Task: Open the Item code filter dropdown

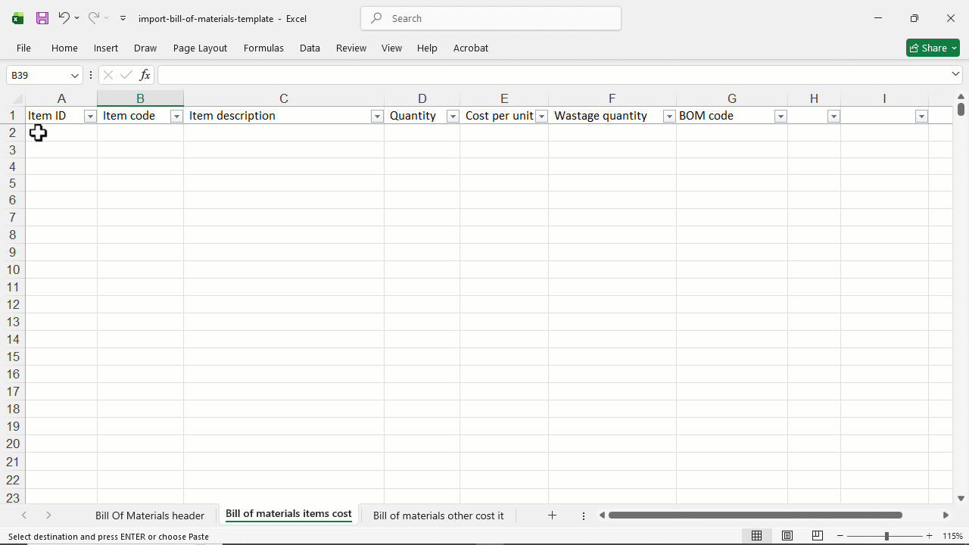Action: (x=176, y=117)
